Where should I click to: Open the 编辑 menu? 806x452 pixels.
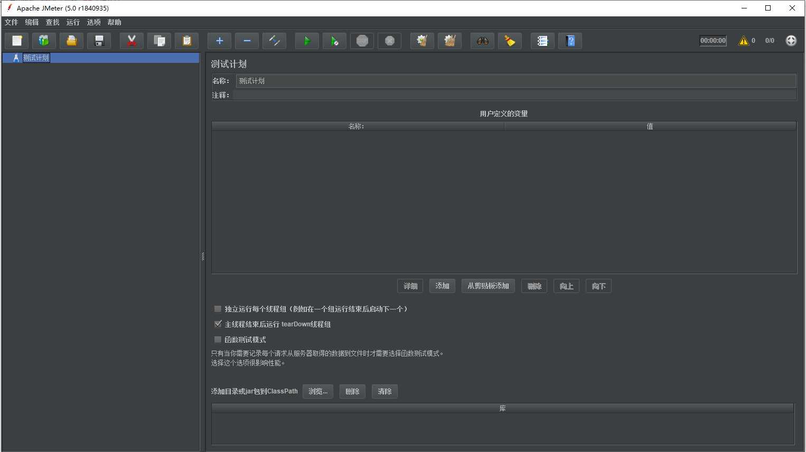coord(32,22)
